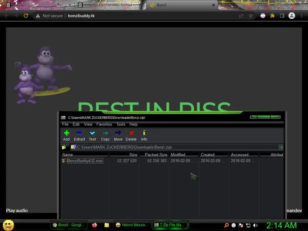Click the packed size 52 256 383
This screenshot has height=231, width=308.
click(157, 161)
